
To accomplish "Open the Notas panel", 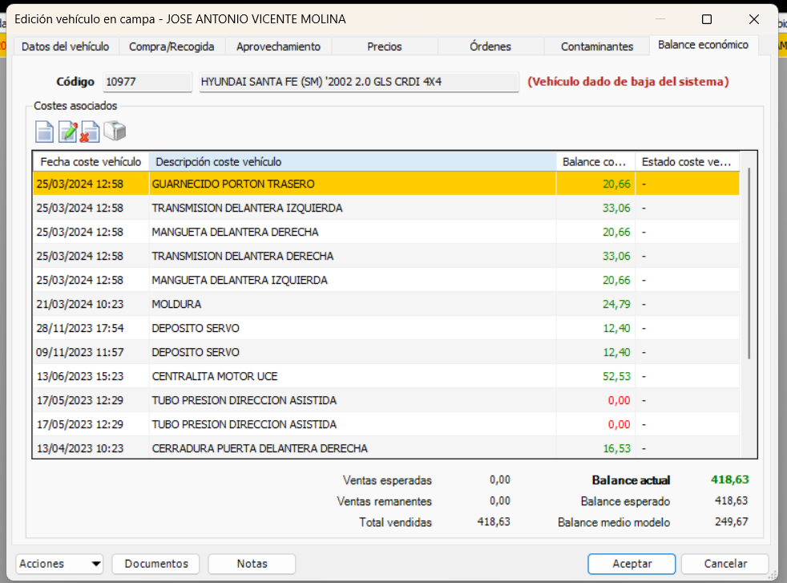I will 252,564.
